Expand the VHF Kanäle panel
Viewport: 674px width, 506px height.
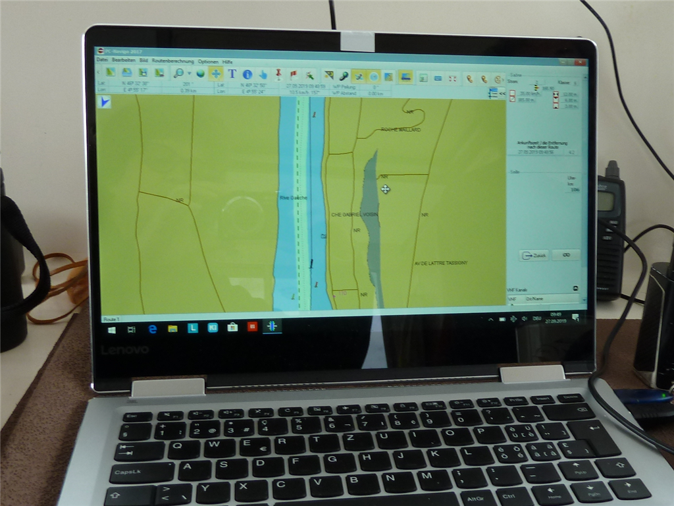pyautogui.click(x=576, y=289)
